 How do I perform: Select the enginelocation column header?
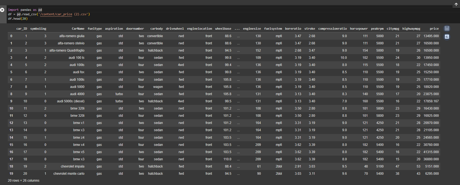point(200,29)
